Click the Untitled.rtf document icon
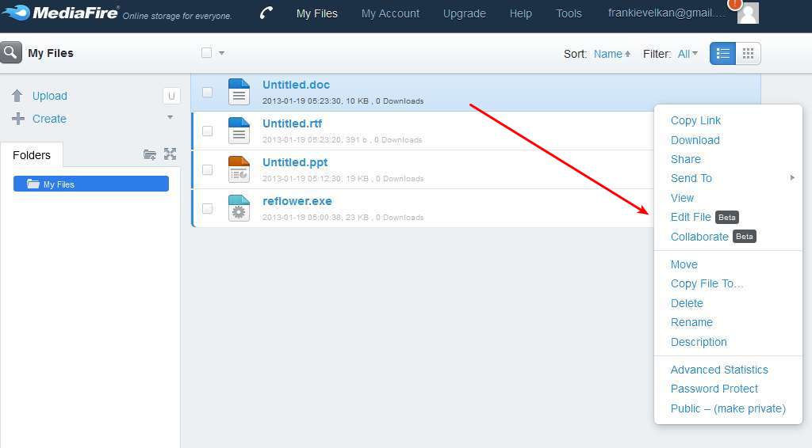The height and width of the screenshot is (448, 812). 239,131
